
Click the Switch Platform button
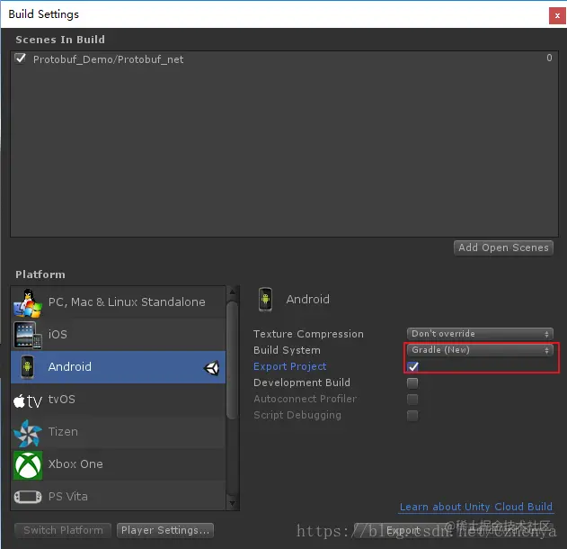[x=63, y=530]
